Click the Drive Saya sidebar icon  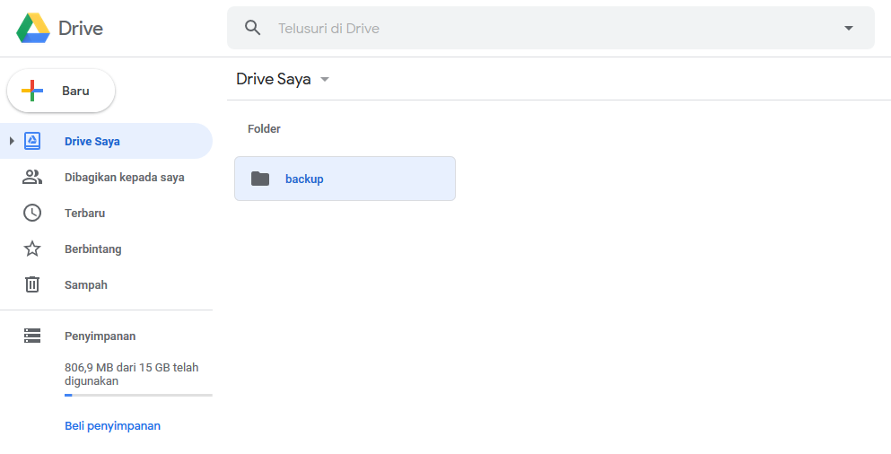point(32,141)
